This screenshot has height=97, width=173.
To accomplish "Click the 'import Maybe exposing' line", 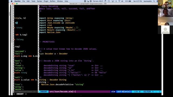I will [59, 27].
